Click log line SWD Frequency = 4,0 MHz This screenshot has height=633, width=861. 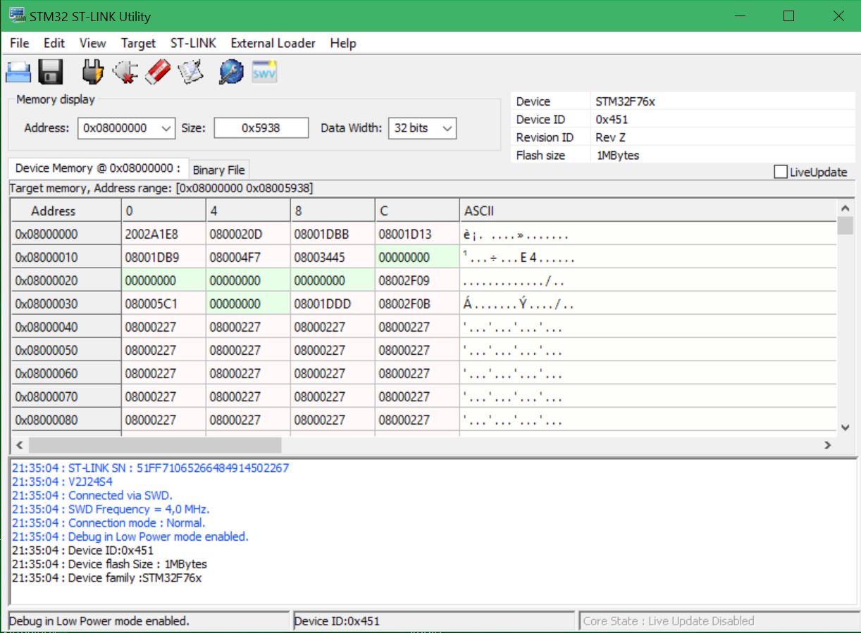pos(111,509)
